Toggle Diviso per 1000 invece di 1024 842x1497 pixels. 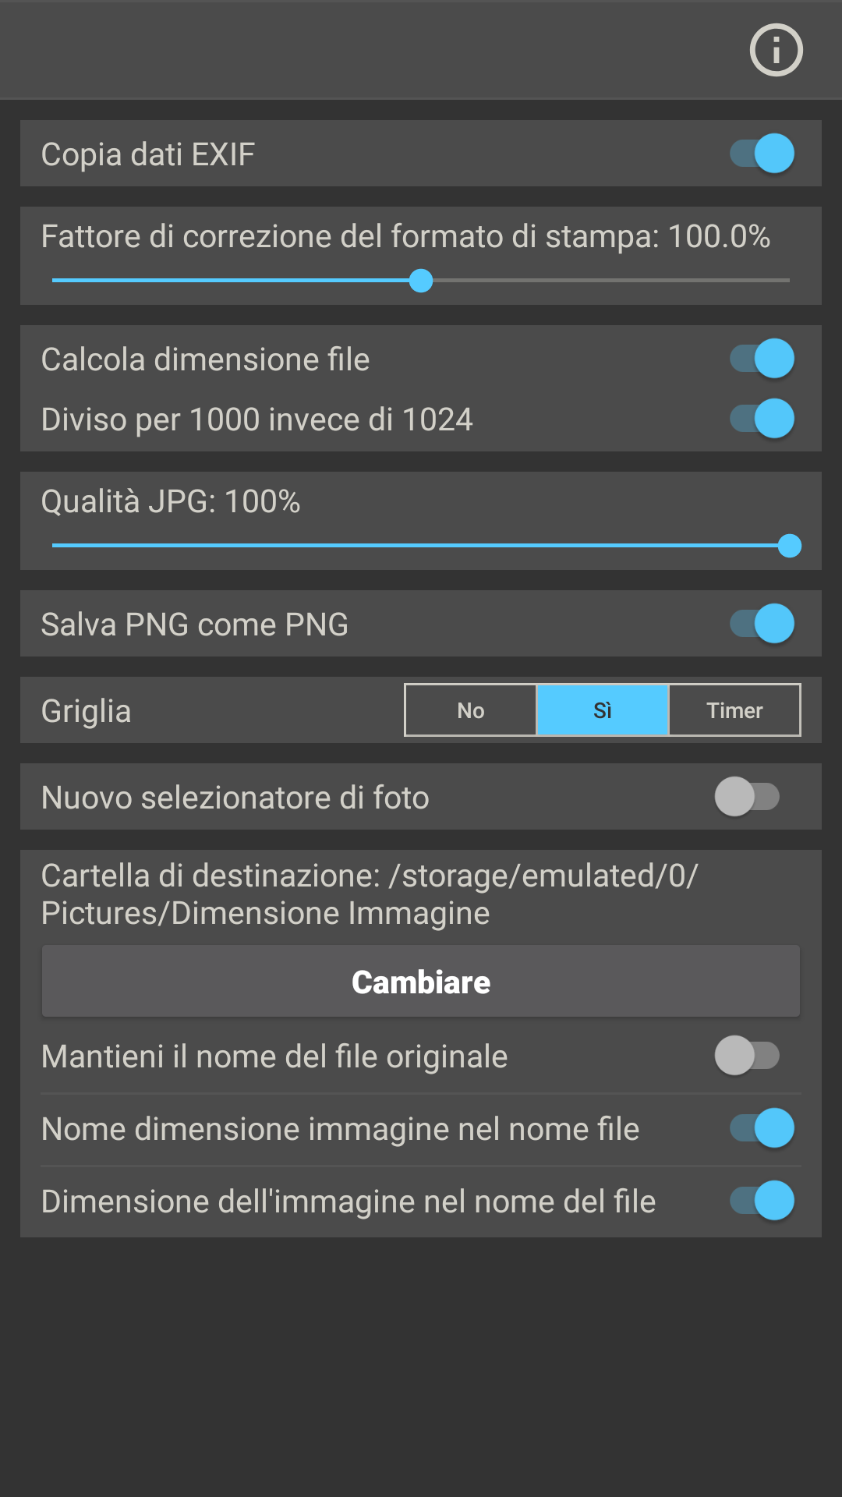tap(762, 419)
